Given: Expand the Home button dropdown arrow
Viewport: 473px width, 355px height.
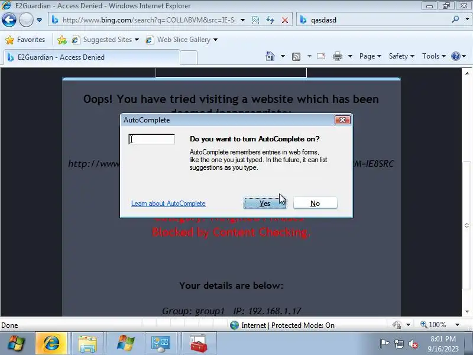Looking at the screenshot, I should pyautogui.click(x=283, y=56).
